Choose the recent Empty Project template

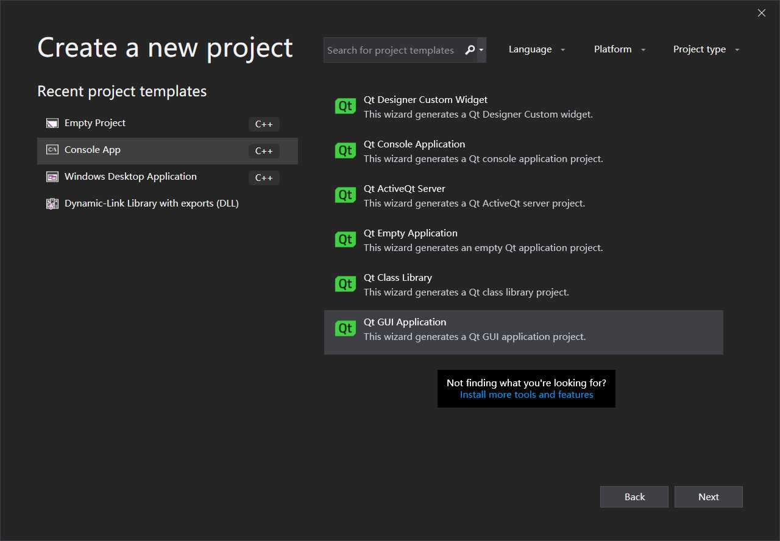click(x=168, y=124)
